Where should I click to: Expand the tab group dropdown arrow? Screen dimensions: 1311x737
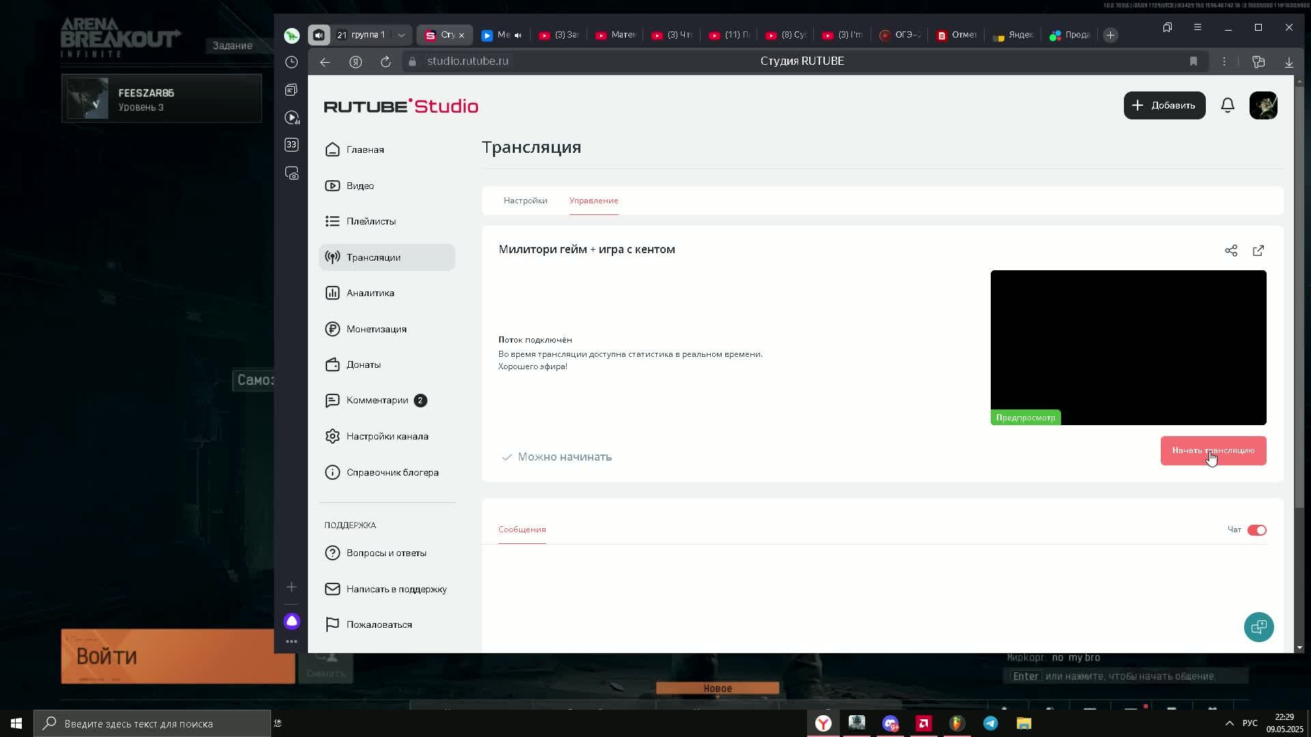point(401,35)
